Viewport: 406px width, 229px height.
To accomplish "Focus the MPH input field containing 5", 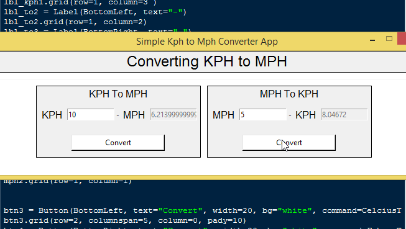I will pyautogui.click(x=263, y=114).
